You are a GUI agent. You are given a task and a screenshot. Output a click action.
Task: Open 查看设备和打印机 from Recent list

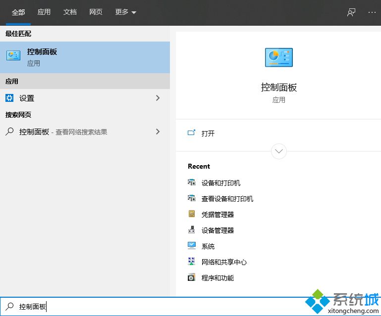(x=227, y=198)
